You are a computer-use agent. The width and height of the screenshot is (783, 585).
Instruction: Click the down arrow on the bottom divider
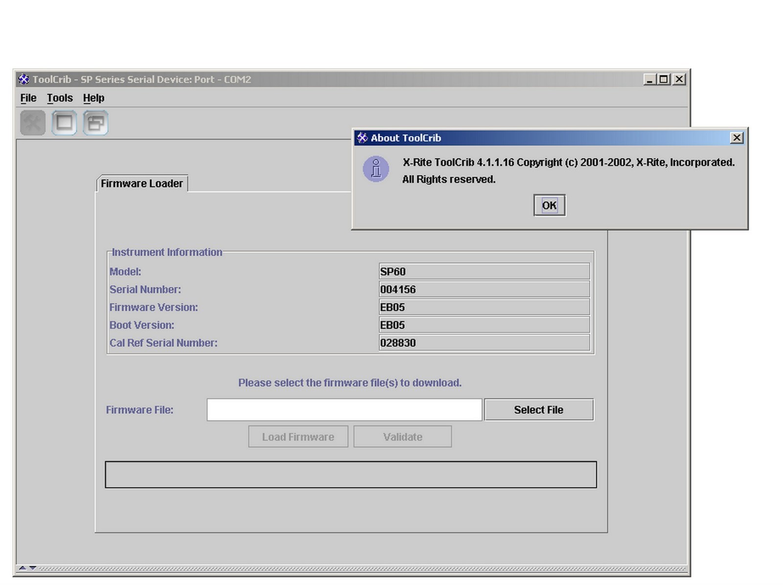[x=33, y=568]
